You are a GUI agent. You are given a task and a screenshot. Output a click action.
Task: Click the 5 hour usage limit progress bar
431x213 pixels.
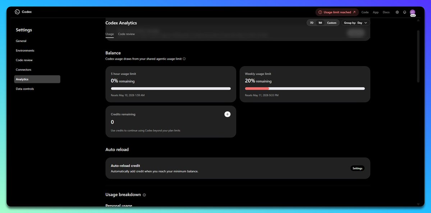[x=171, y=88]
